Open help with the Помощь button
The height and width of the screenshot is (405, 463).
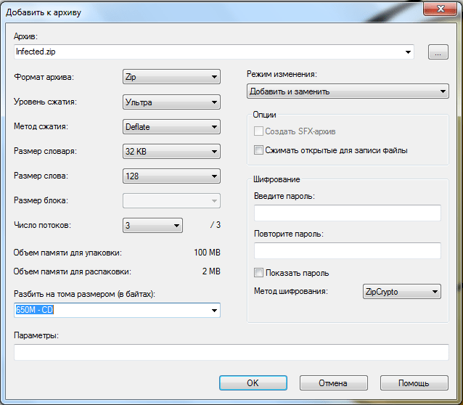(x=414, y=382)
